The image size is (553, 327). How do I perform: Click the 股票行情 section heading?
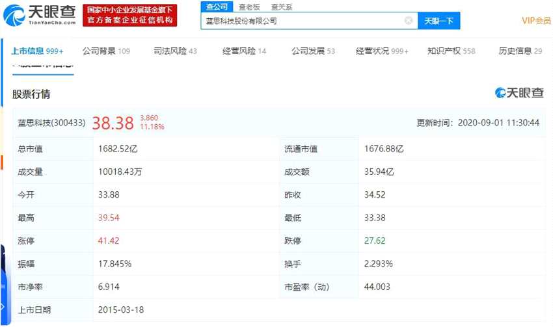[31, 94]
